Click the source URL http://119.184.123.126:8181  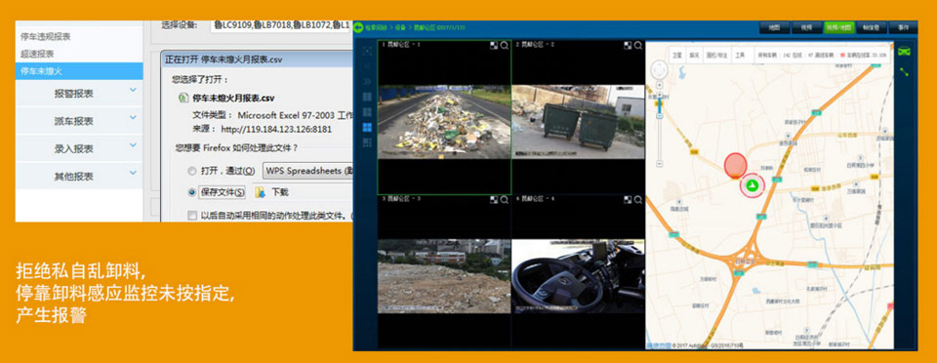point(276,129)
